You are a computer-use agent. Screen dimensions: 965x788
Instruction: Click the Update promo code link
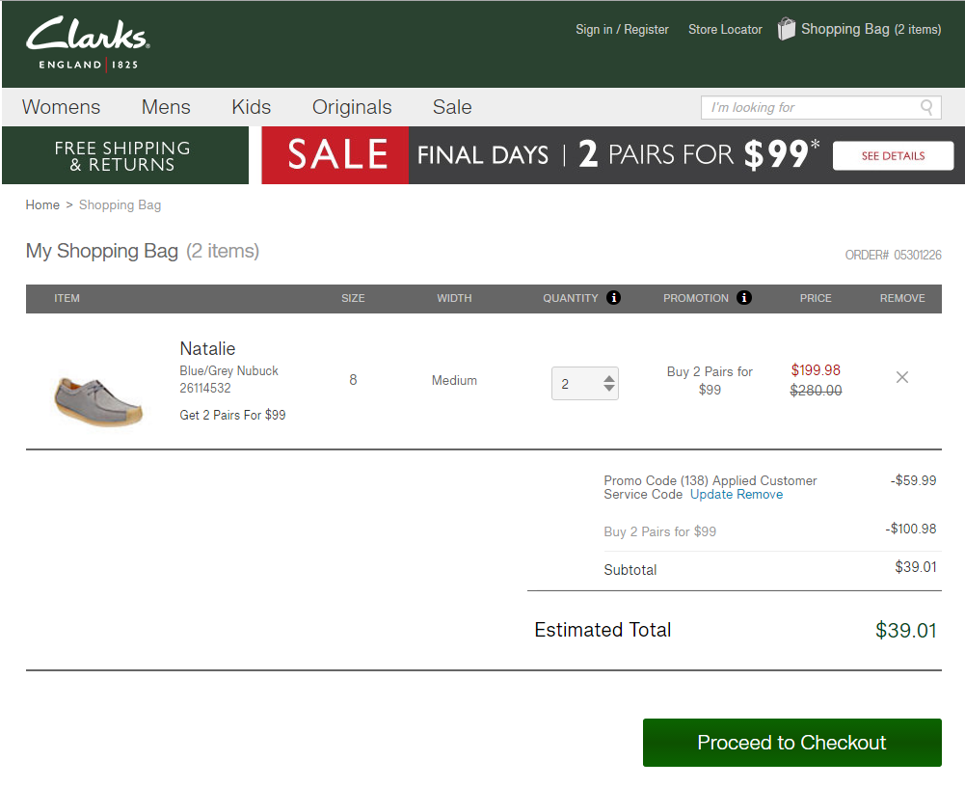(x=711, y=495)
